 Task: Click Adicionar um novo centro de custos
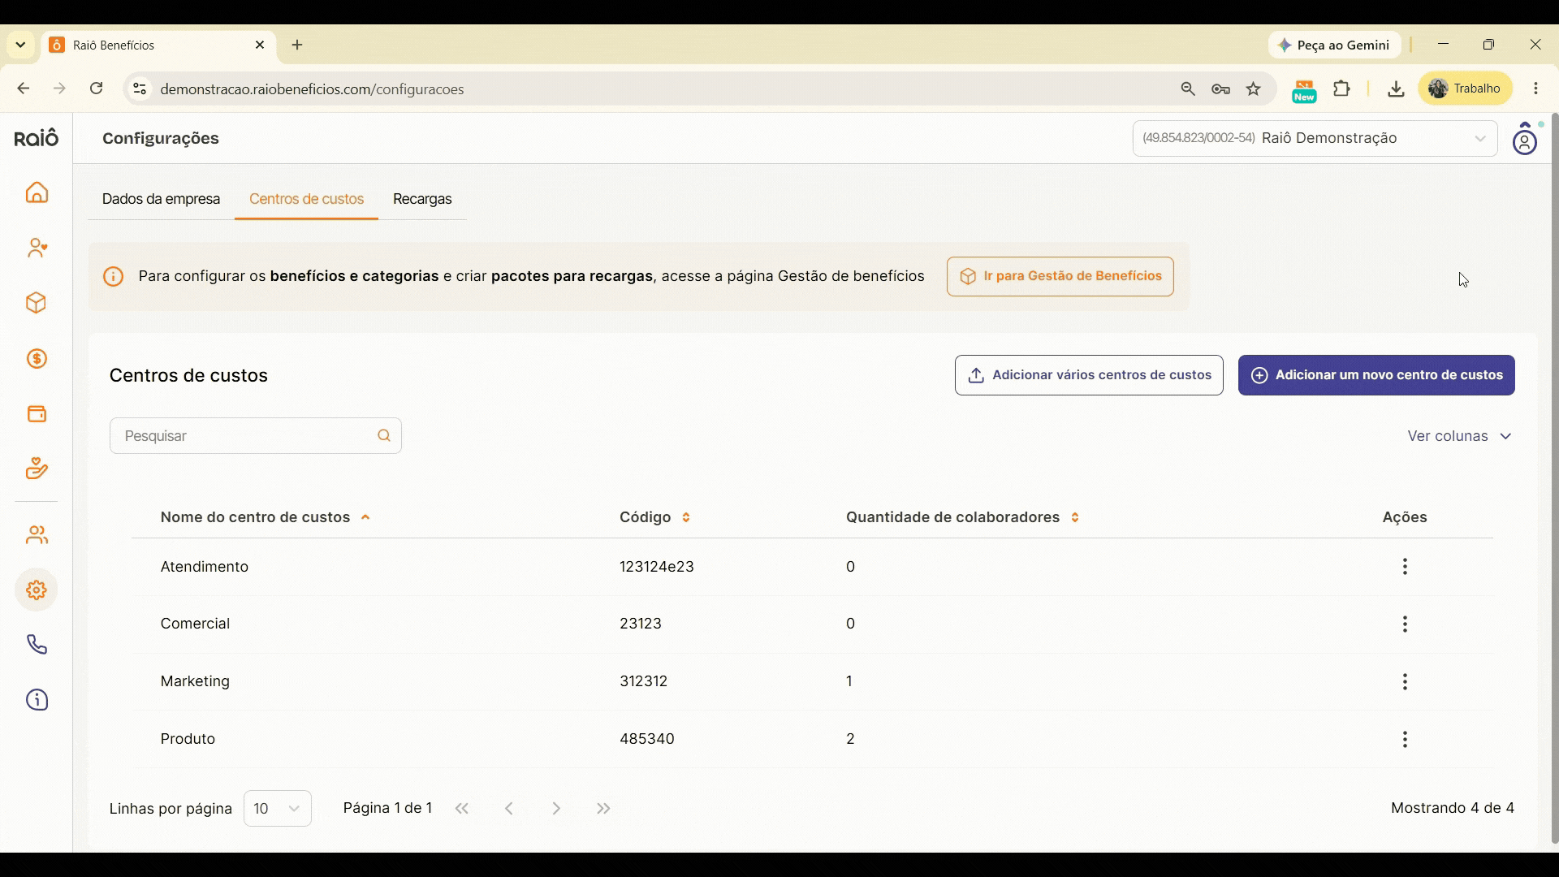[x=1376, y=375]
